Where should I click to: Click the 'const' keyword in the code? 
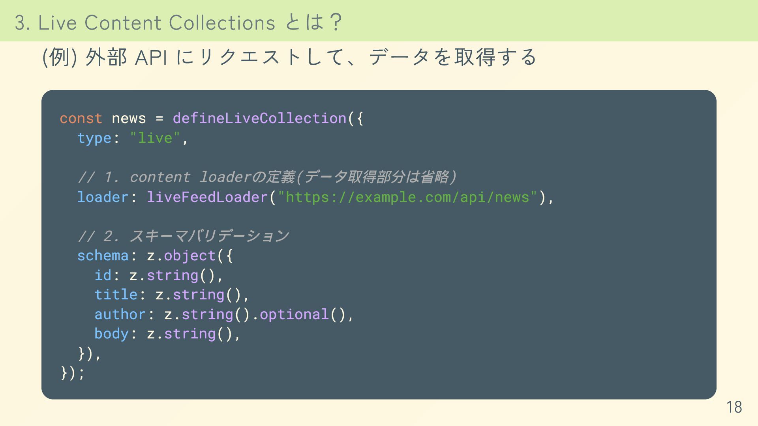(x=81, y=118)
